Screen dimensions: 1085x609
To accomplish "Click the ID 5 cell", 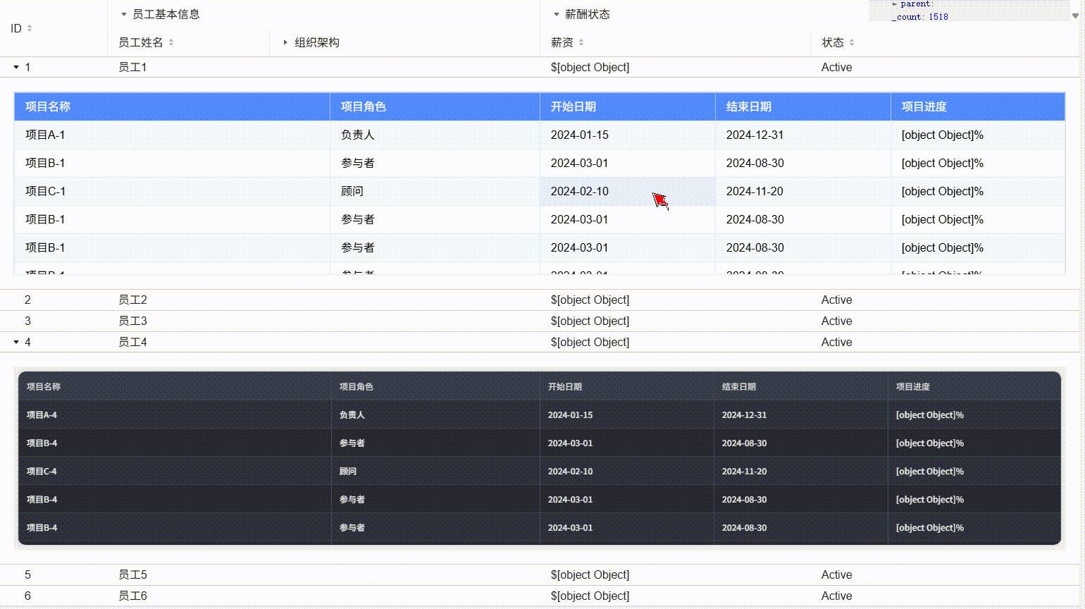I will tap(54, 574).
